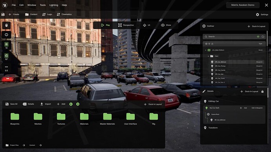Click Add in content browser toolbar
Screen dimensions: 271x152
tap(61, 104)
